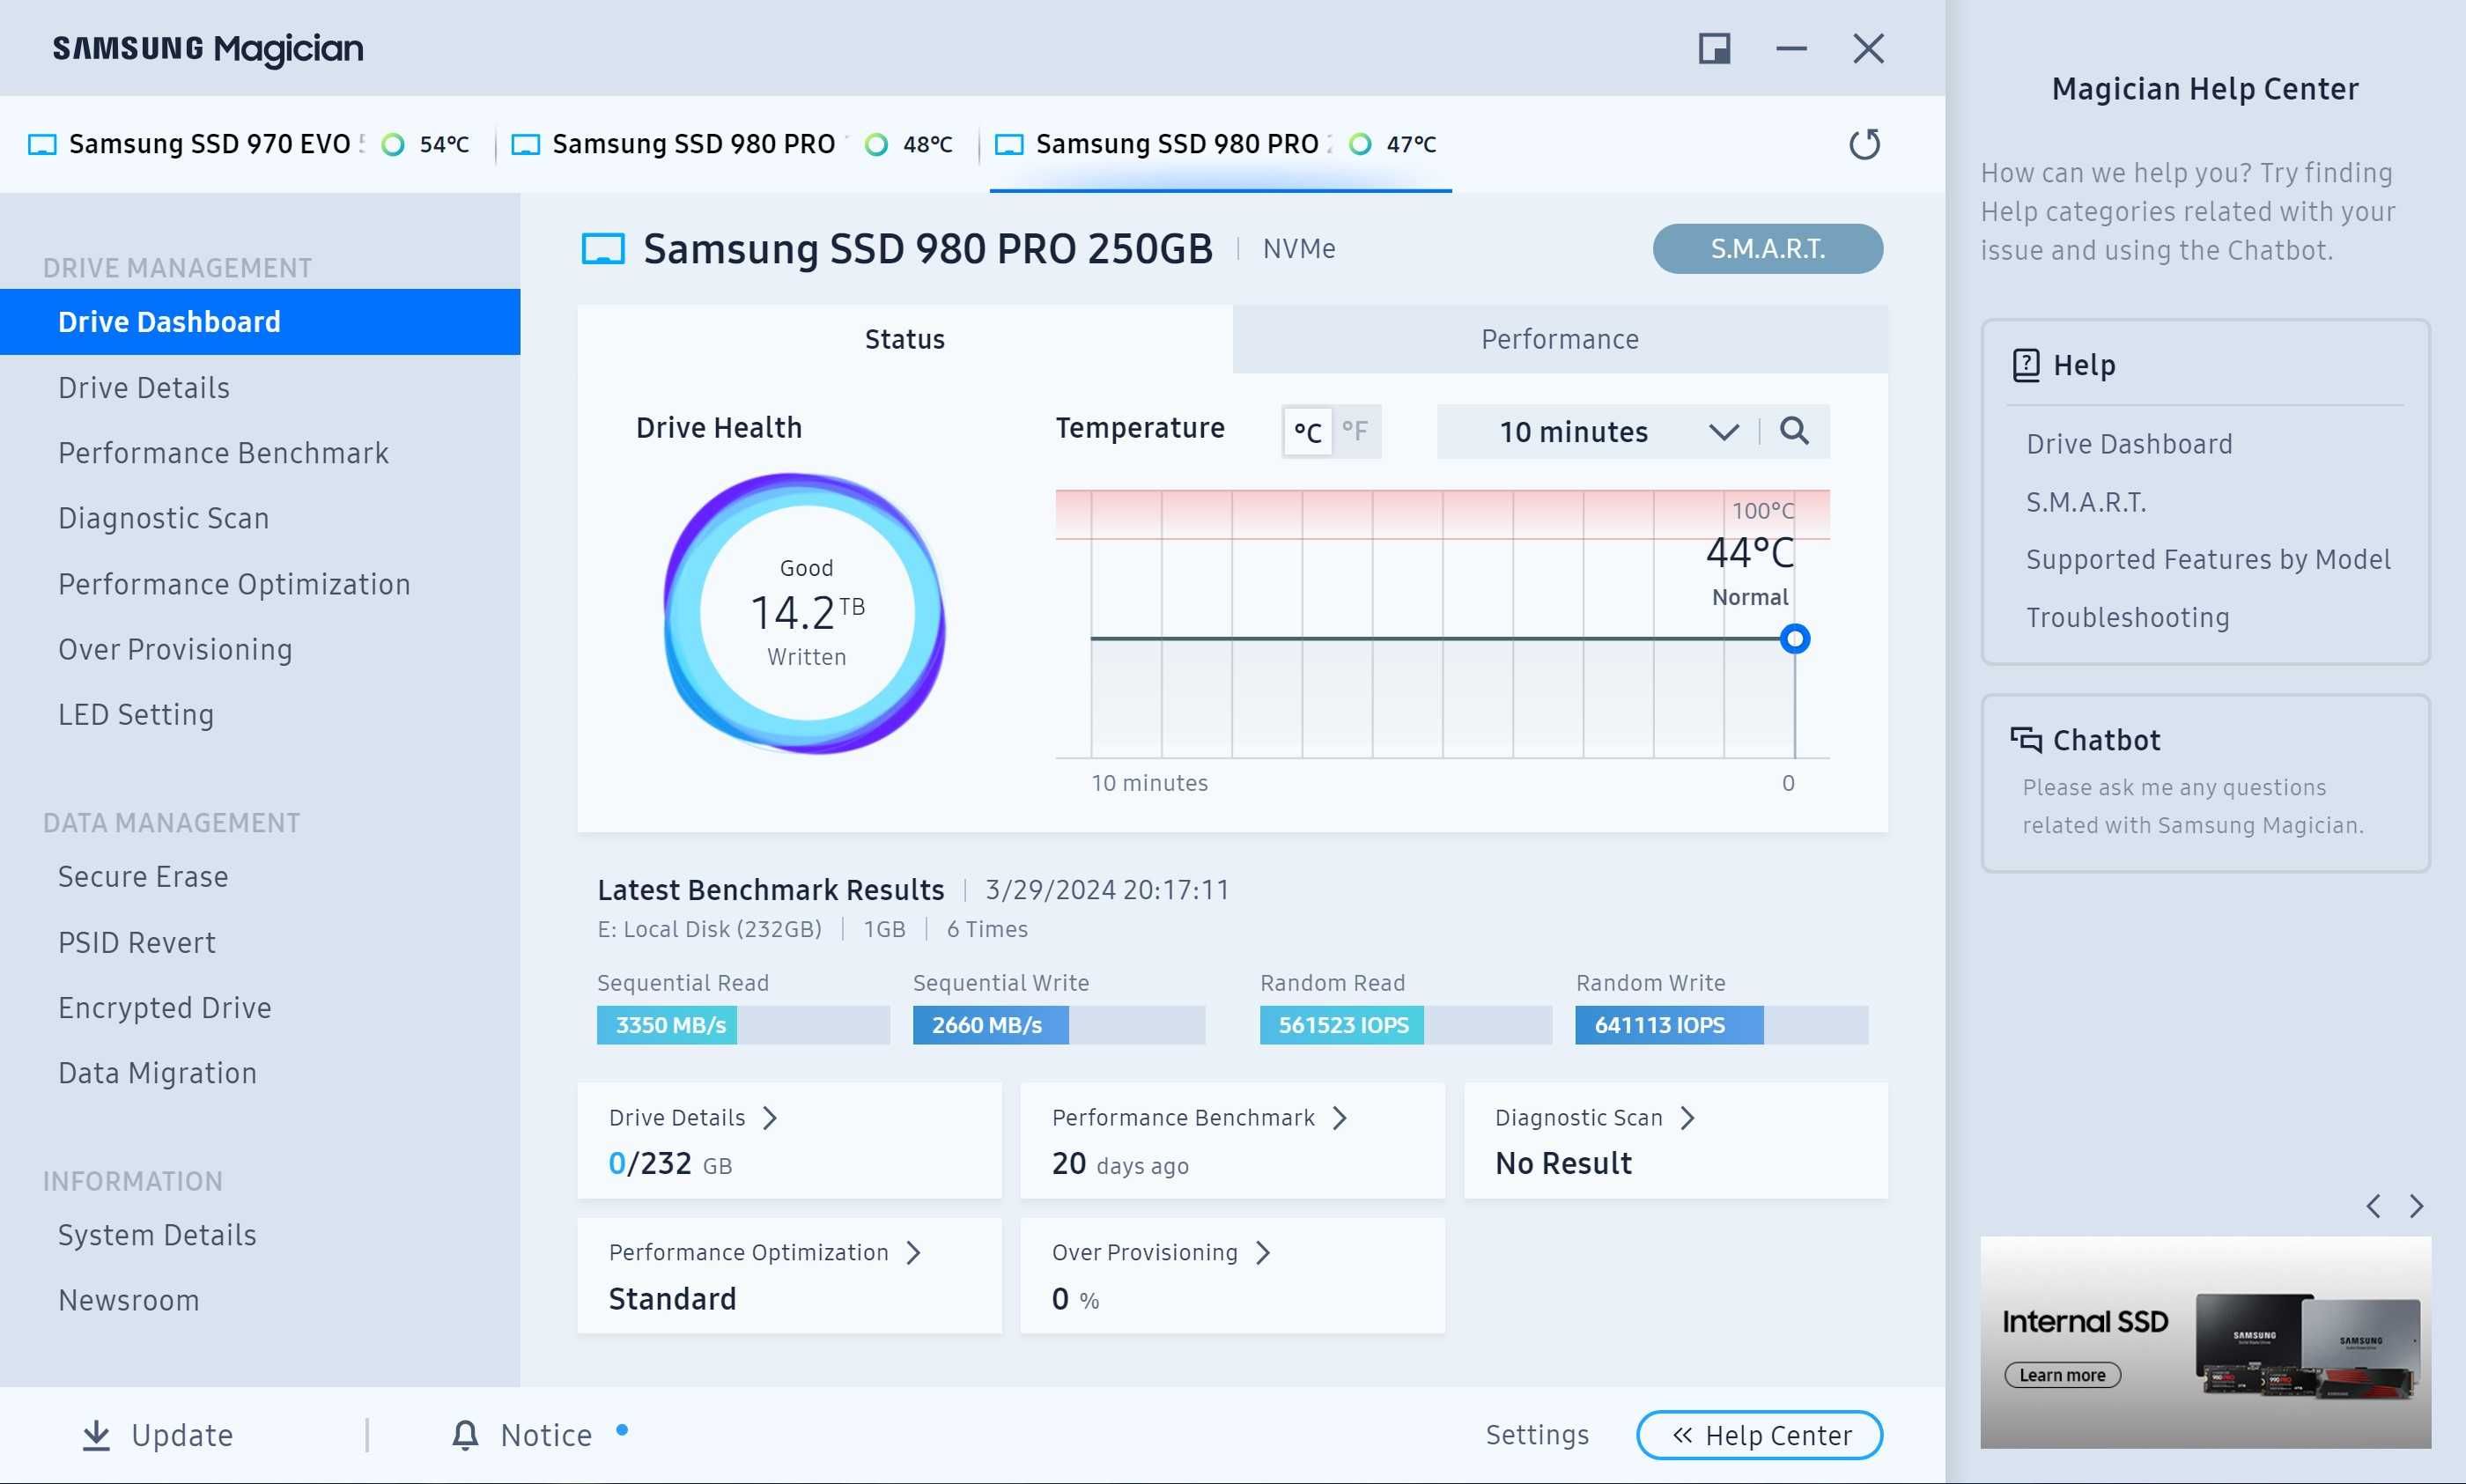Click the drive icon beside 980 PRO 250GB title
2466x1484 pixels.
(x=603, y=248)
